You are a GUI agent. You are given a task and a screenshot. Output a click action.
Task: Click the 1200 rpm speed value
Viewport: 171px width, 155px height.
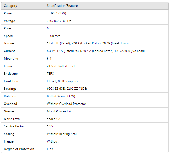tap(54, 36)
